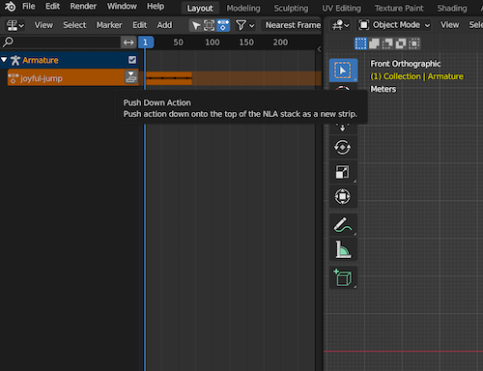Click the NLA channel search field
This screenshot has height=371, width=483.
click(60, 43)
